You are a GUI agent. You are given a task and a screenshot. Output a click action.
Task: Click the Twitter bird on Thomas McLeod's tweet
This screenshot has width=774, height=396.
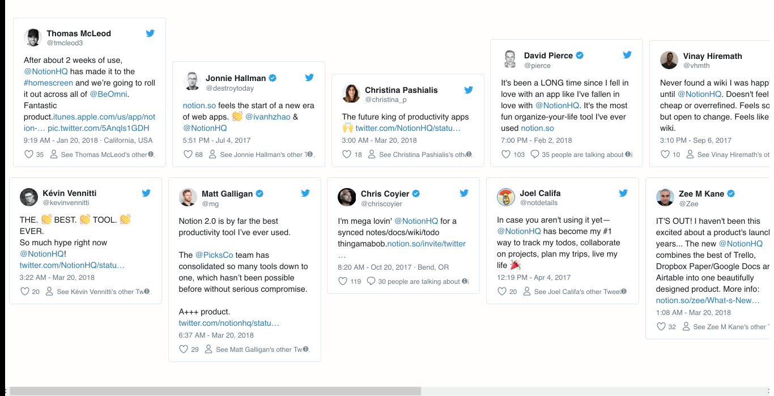click(x=150, y=33)
